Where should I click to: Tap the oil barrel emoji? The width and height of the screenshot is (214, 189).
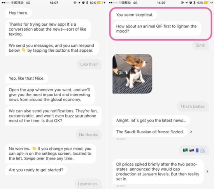pyautogui.click(x=197, y=150)
